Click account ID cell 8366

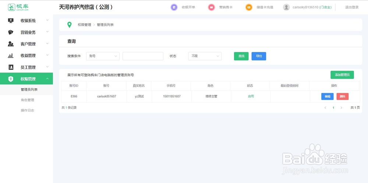[x=74, y=96]
